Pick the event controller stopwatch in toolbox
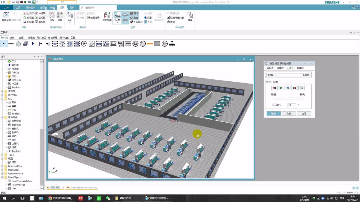Viewport: 360px width, 202px height. tap(18, 44)
